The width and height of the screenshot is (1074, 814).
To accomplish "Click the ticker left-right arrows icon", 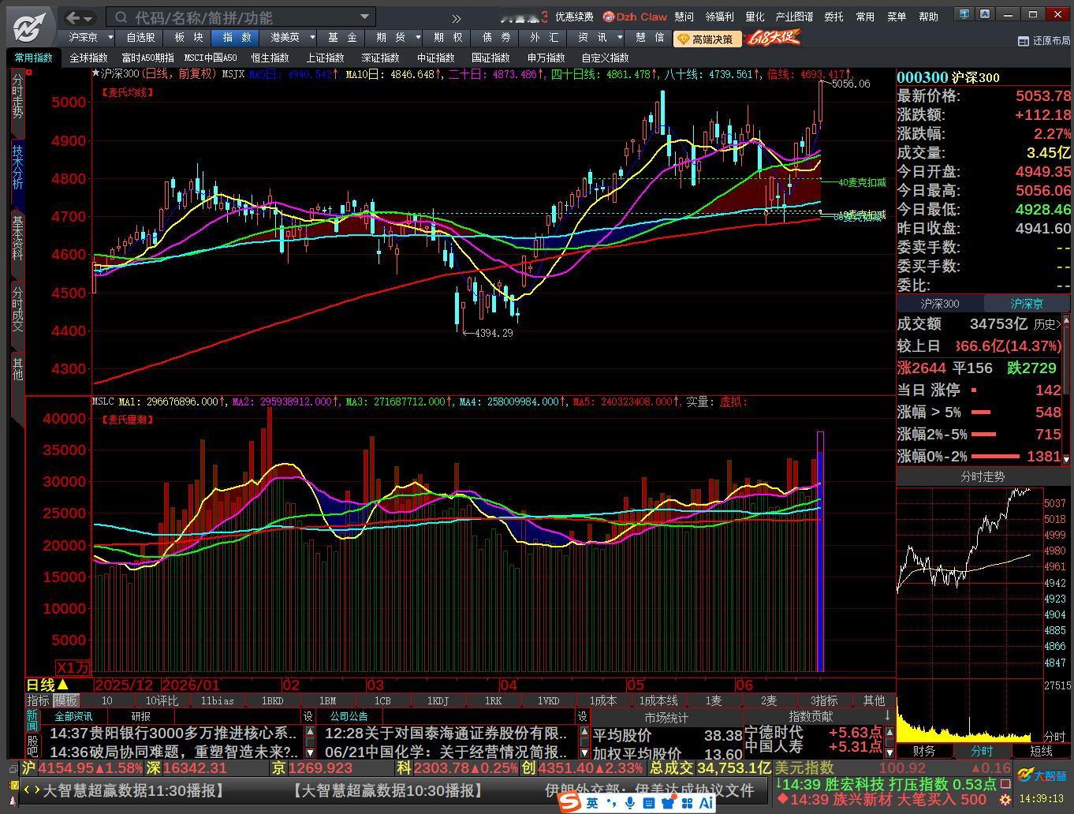I will pyautogui.click(x=32, y=790).
